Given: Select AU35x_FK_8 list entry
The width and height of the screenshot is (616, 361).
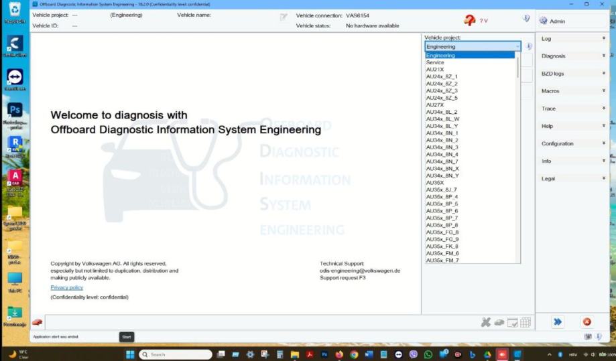Looking at the screenshot, I should (x=470, y=246).
